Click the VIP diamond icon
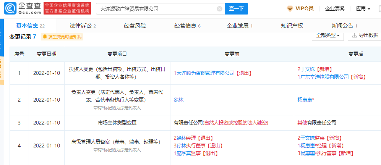This screenshot has width=381, height=165. pos(290,9)
